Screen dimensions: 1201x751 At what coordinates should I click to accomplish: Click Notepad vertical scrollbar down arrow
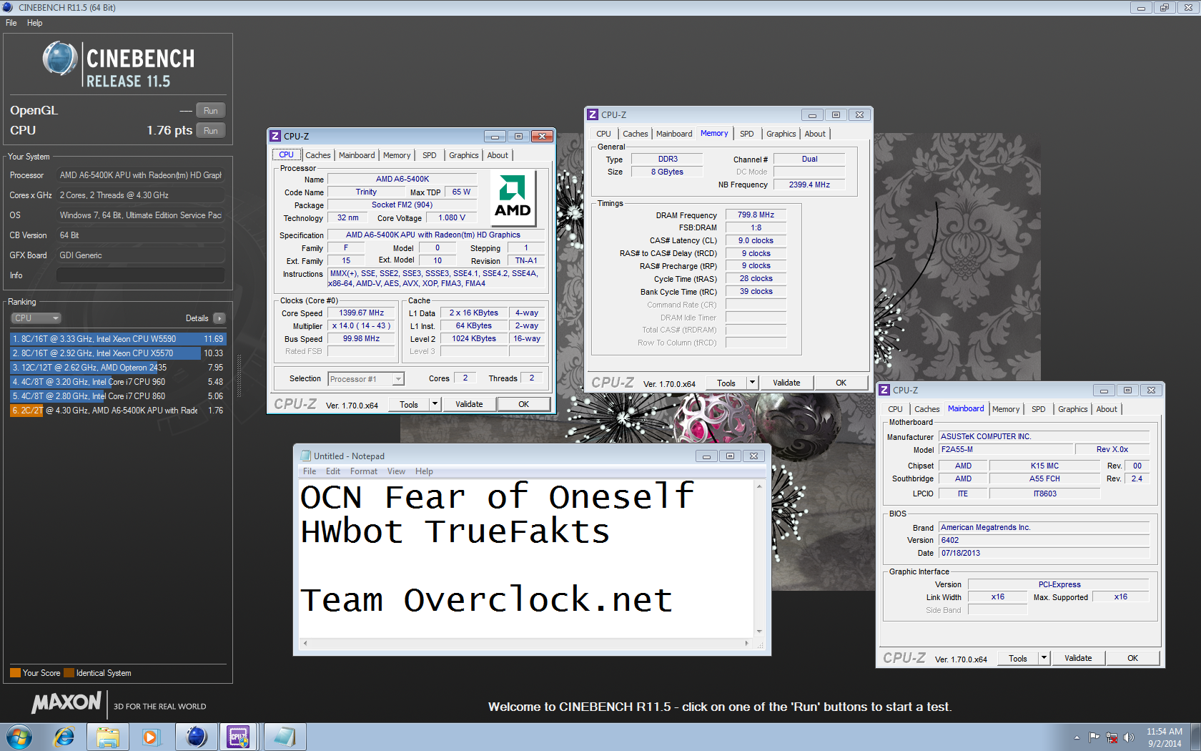[759, 632]
